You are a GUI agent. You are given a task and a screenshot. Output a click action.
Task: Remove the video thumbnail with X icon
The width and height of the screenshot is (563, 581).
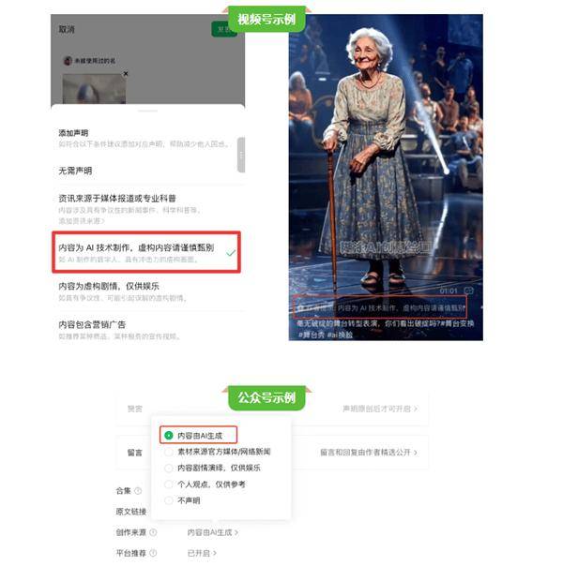pos(126,74)
